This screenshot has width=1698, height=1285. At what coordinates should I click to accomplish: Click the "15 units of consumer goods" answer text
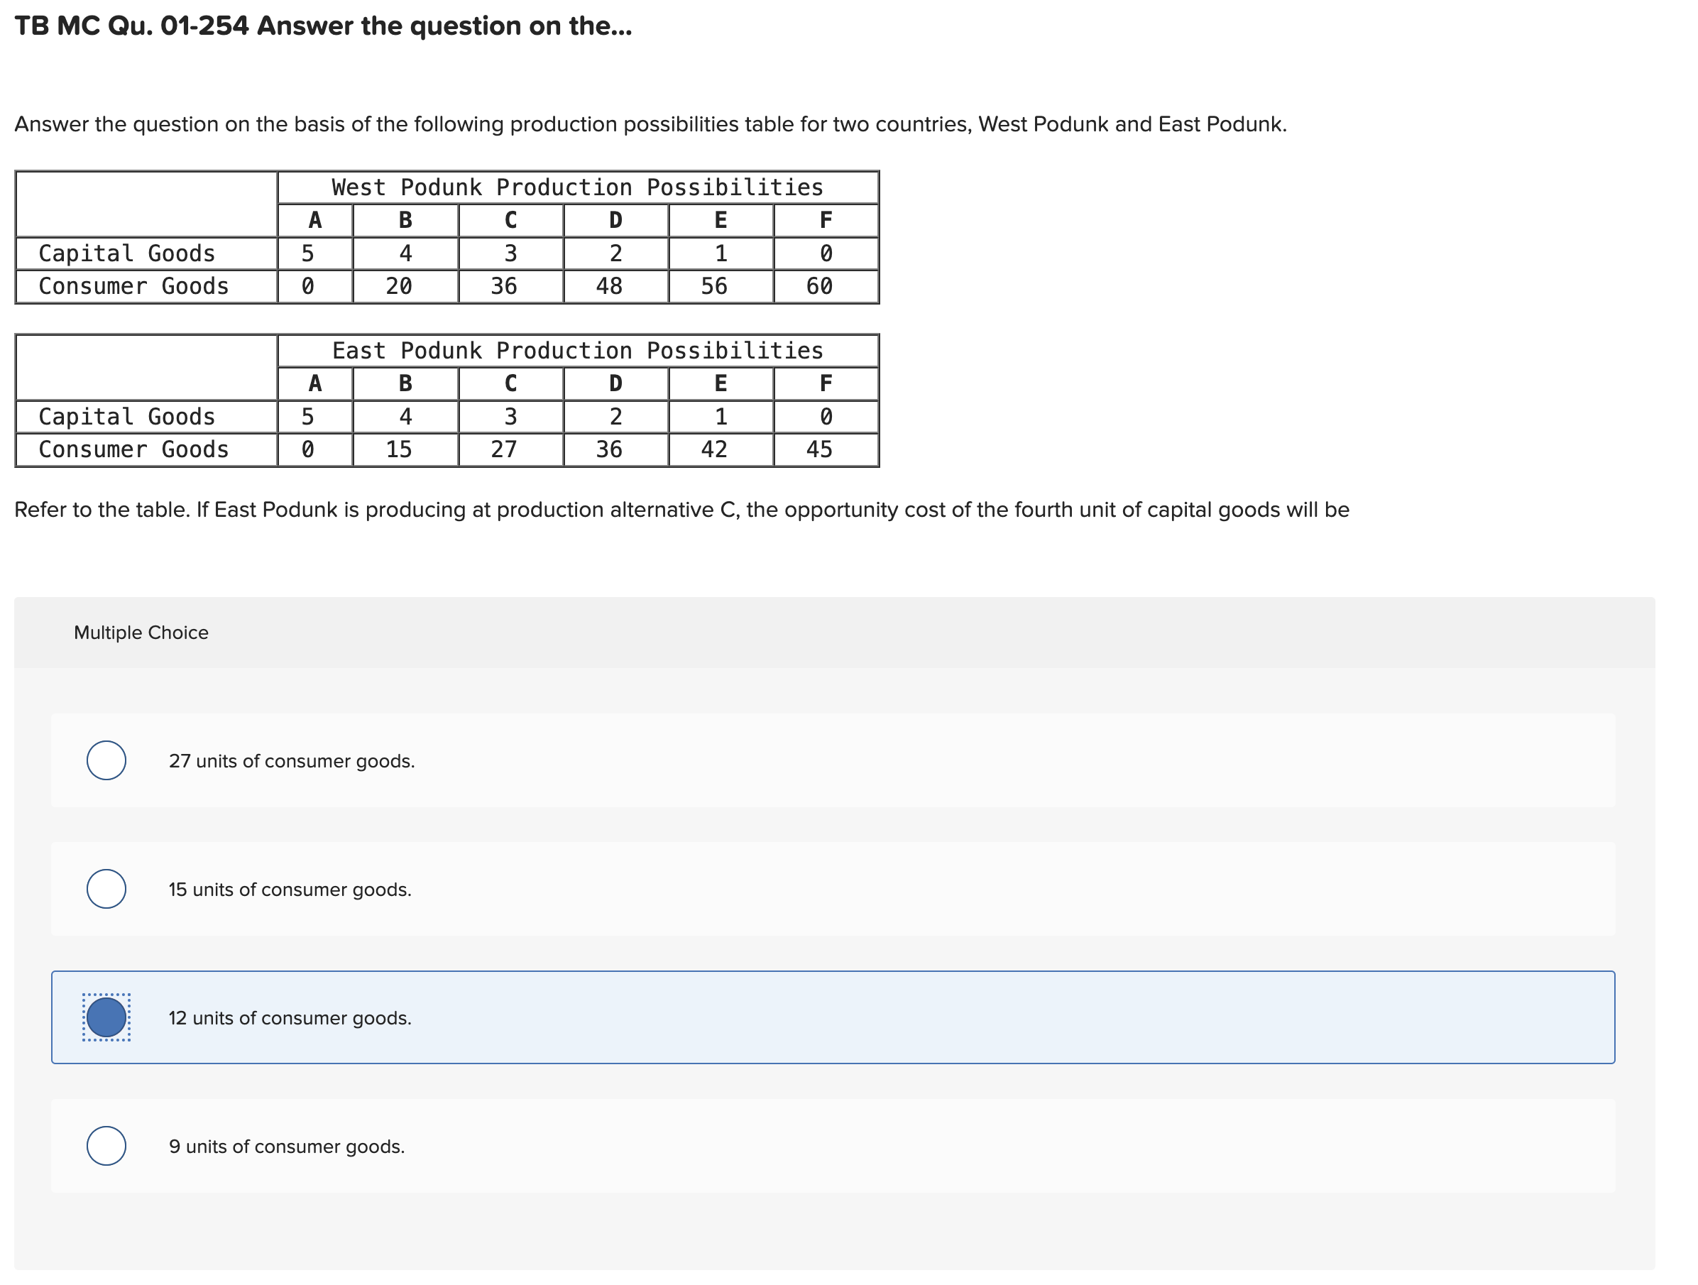[x=290, y=889]
